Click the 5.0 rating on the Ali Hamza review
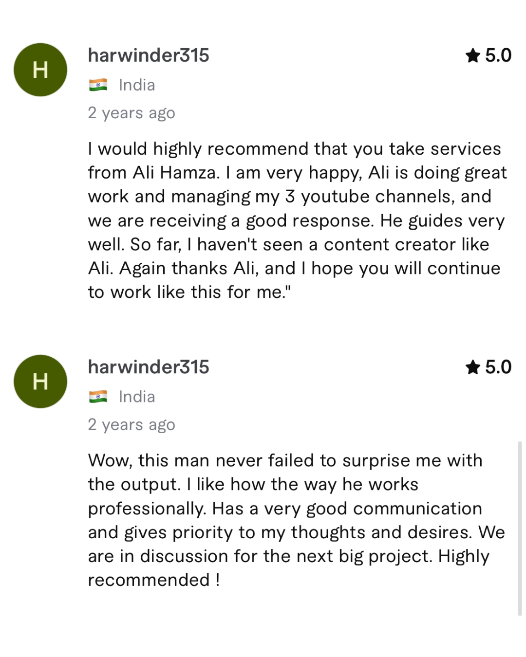The image size is (526, 657). [x=498, y=55]
